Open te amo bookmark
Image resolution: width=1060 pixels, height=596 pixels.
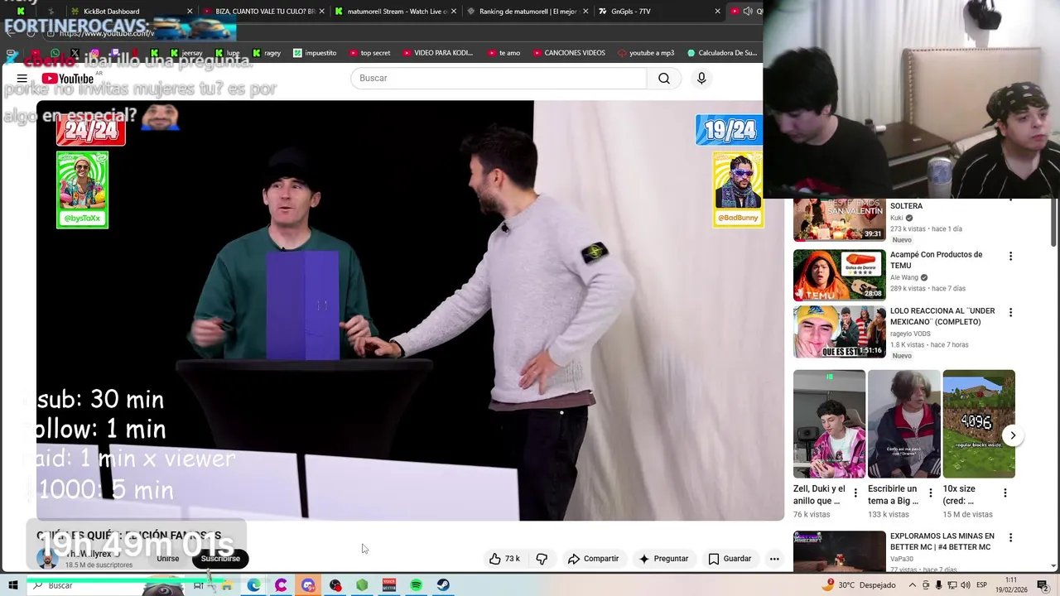tap(503, 53)
